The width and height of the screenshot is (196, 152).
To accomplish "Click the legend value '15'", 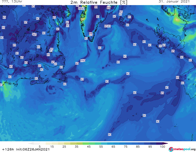I will point(52,147).
